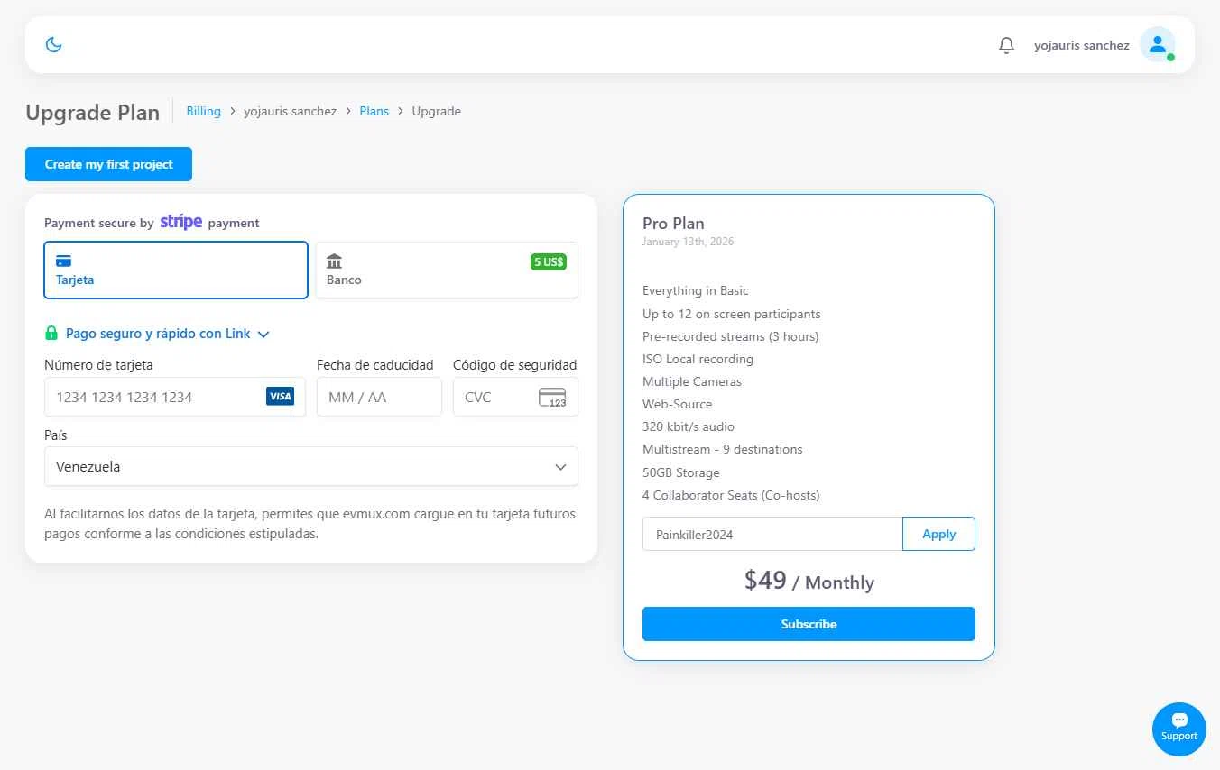Click the green lock icon beside Link
This screenshot has width=1220, height=770.
(51, 334)
